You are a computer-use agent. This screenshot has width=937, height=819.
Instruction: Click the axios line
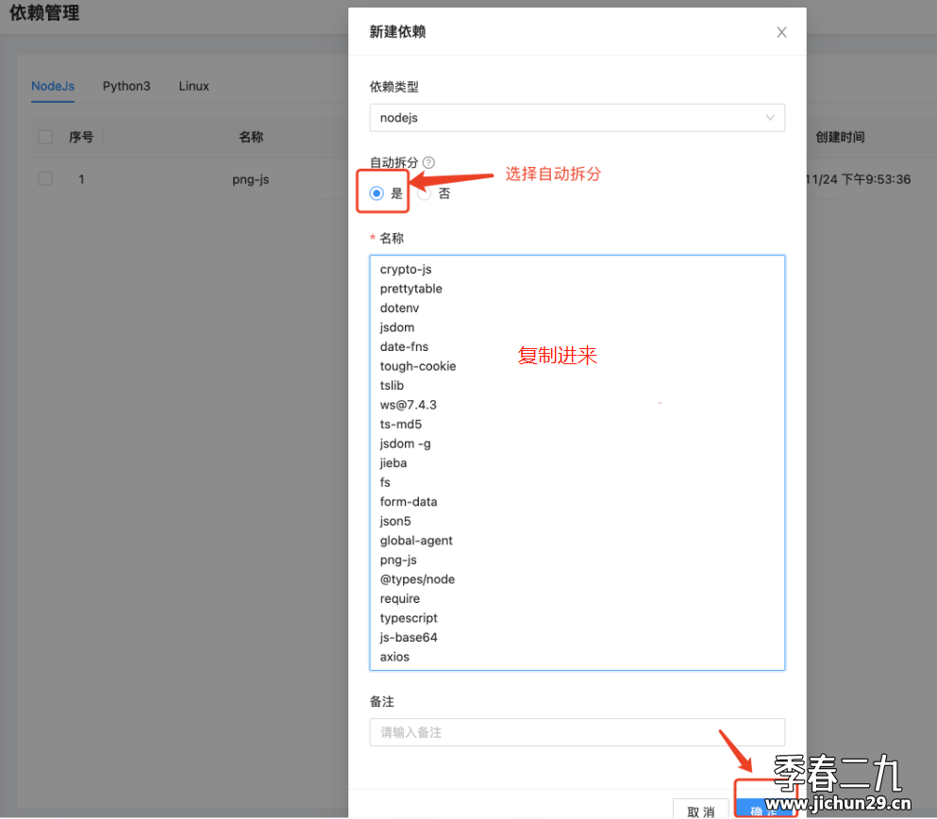pos(394,657)
